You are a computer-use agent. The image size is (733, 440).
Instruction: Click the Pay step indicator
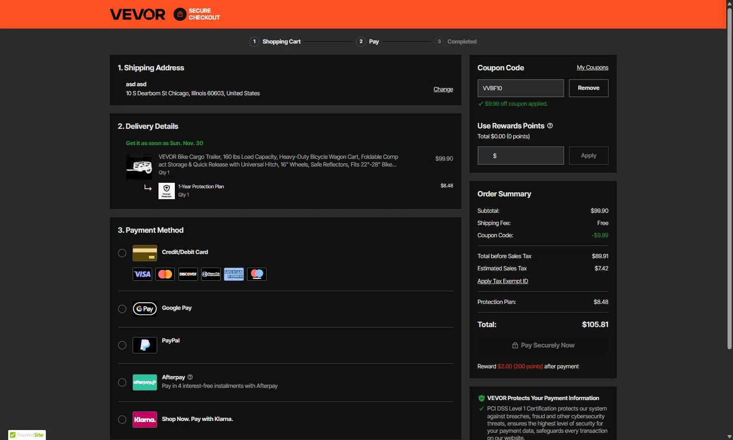368,41
